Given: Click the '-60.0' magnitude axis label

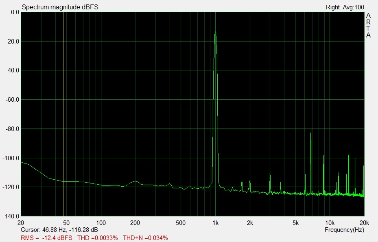Looking at the screenshot, I should tap(12, 100).
